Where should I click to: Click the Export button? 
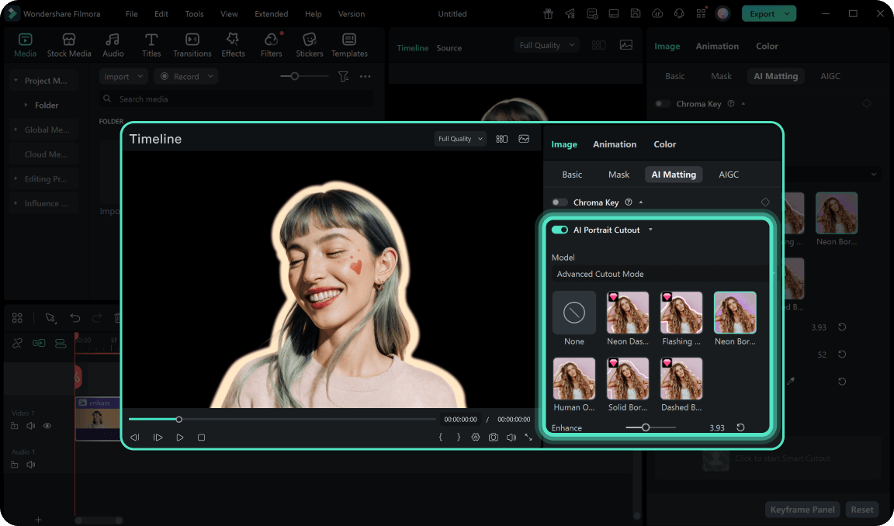point(762,14)
